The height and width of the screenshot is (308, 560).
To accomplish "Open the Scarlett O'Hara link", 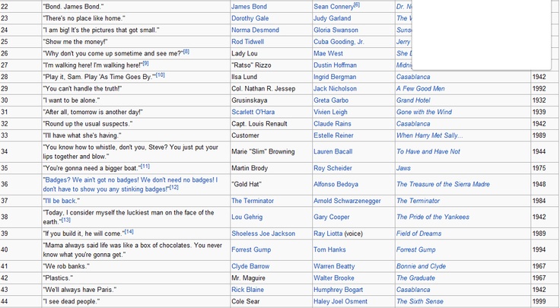I will coord(253,112).
